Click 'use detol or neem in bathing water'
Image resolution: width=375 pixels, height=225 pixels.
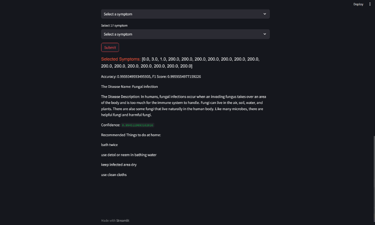[x=129, y=155]
